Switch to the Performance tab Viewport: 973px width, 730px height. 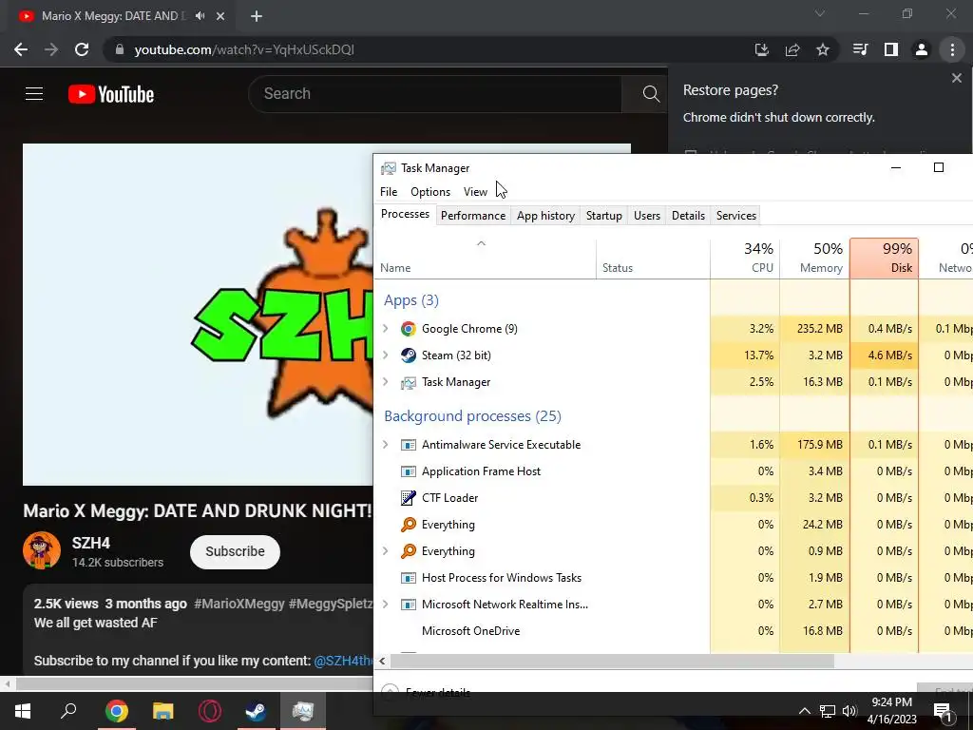(473, 216)
